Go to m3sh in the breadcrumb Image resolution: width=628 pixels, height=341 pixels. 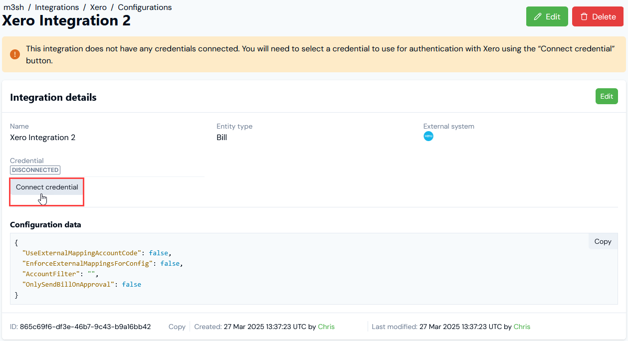click(x=14, y=7)
